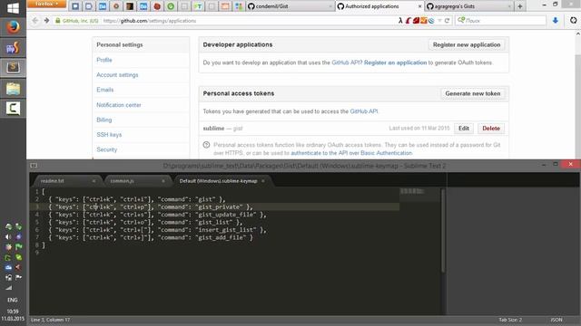Click Register new application button
This screenshot has width=581, height=326.
467,44
